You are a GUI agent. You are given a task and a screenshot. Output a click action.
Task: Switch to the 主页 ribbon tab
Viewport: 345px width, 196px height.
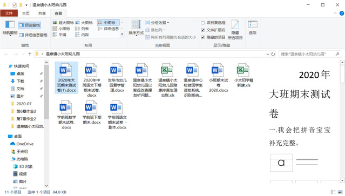(x=26, y=13)
